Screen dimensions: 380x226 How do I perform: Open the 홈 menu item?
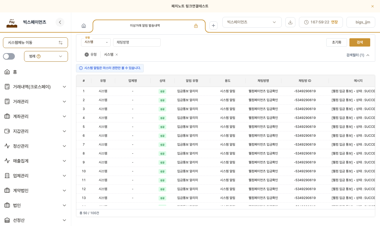click(x=36, y=72)
